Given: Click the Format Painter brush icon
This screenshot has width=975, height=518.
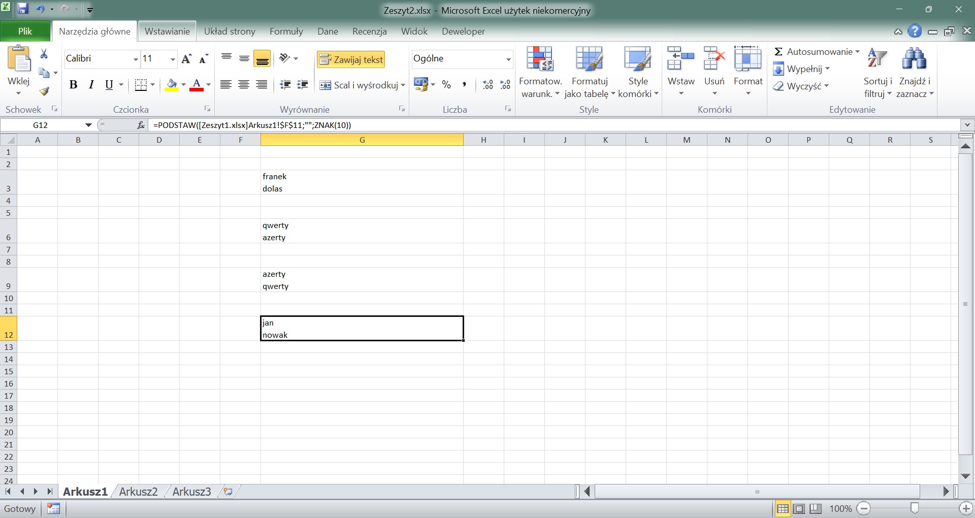Looking at the screenshot, I should coord(44,91).
